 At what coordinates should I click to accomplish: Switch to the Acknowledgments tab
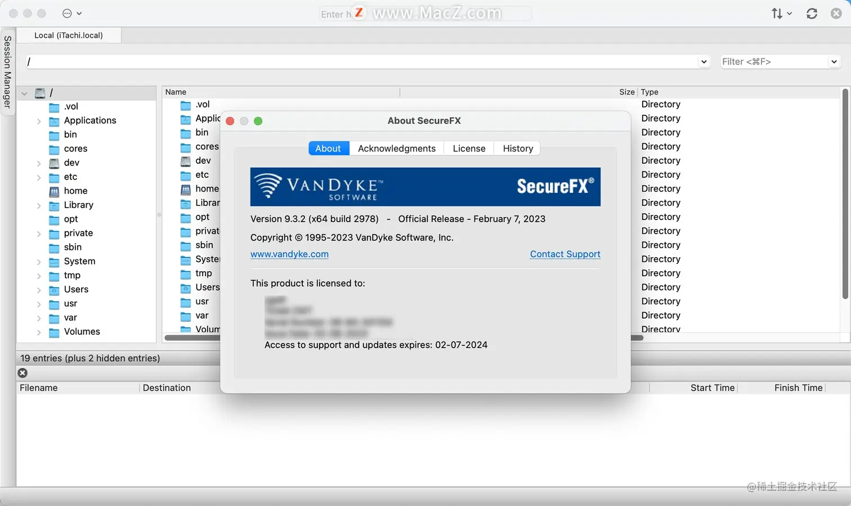397,149
